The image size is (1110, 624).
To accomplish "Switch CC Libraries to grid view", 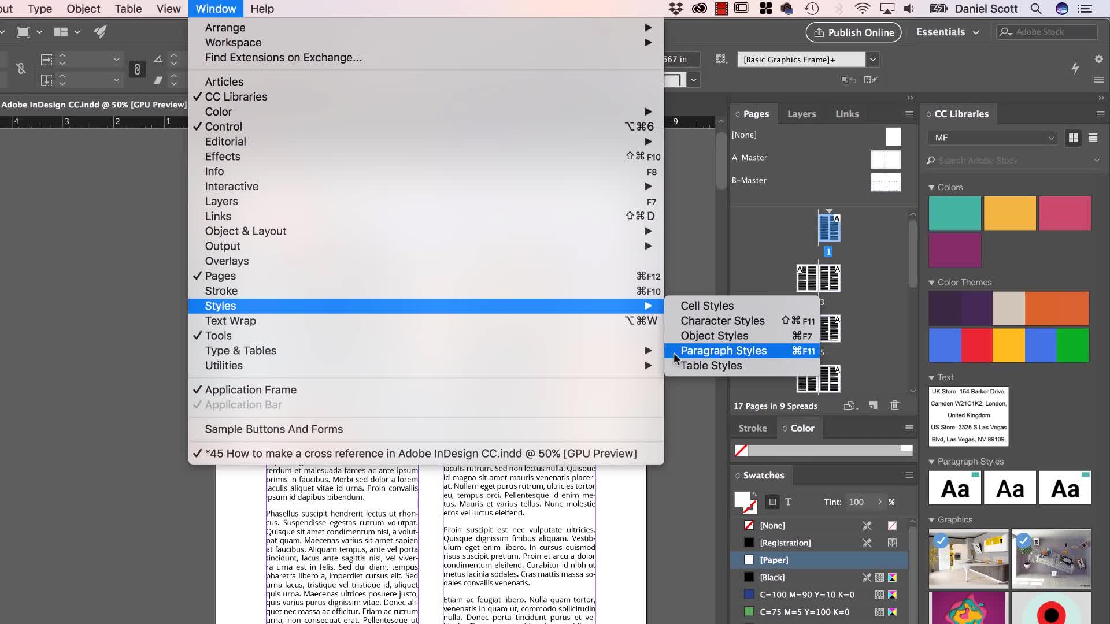I will (1073, 138).
